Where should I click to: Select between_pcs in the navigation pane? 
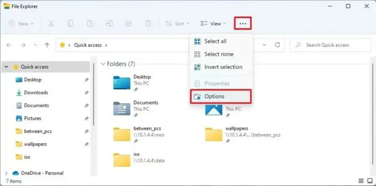[38, 132]
